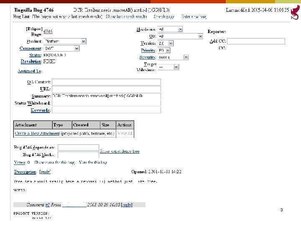The image size is (301, 226).
Task: Open the Version dropdown showing 2.0
Action: tap(166, 43)
